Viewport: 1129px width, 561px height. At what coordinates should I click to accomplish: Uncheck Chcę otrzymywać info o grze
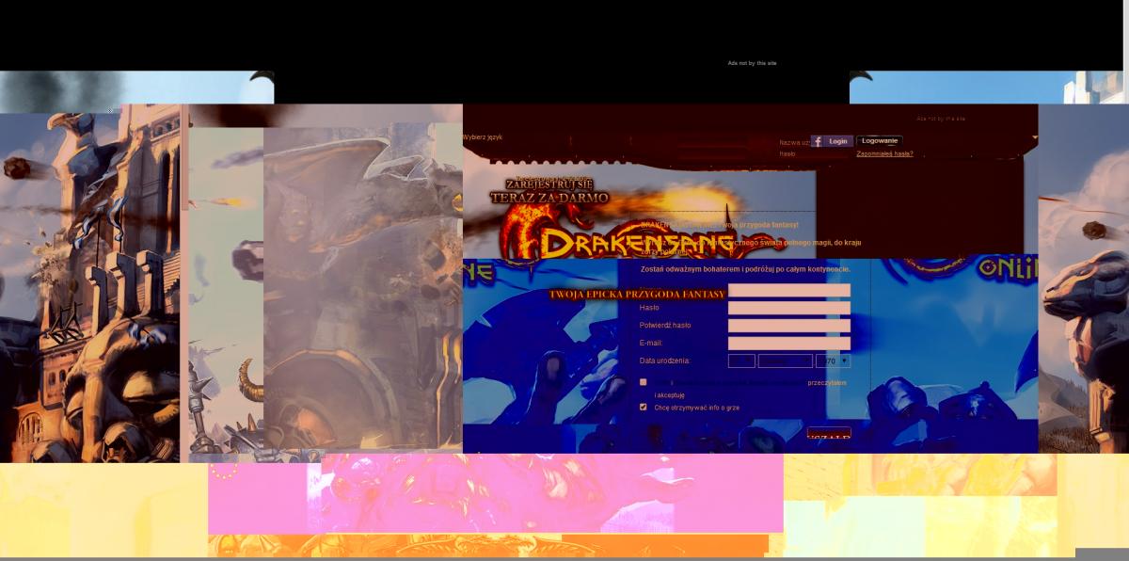[644, 408]
